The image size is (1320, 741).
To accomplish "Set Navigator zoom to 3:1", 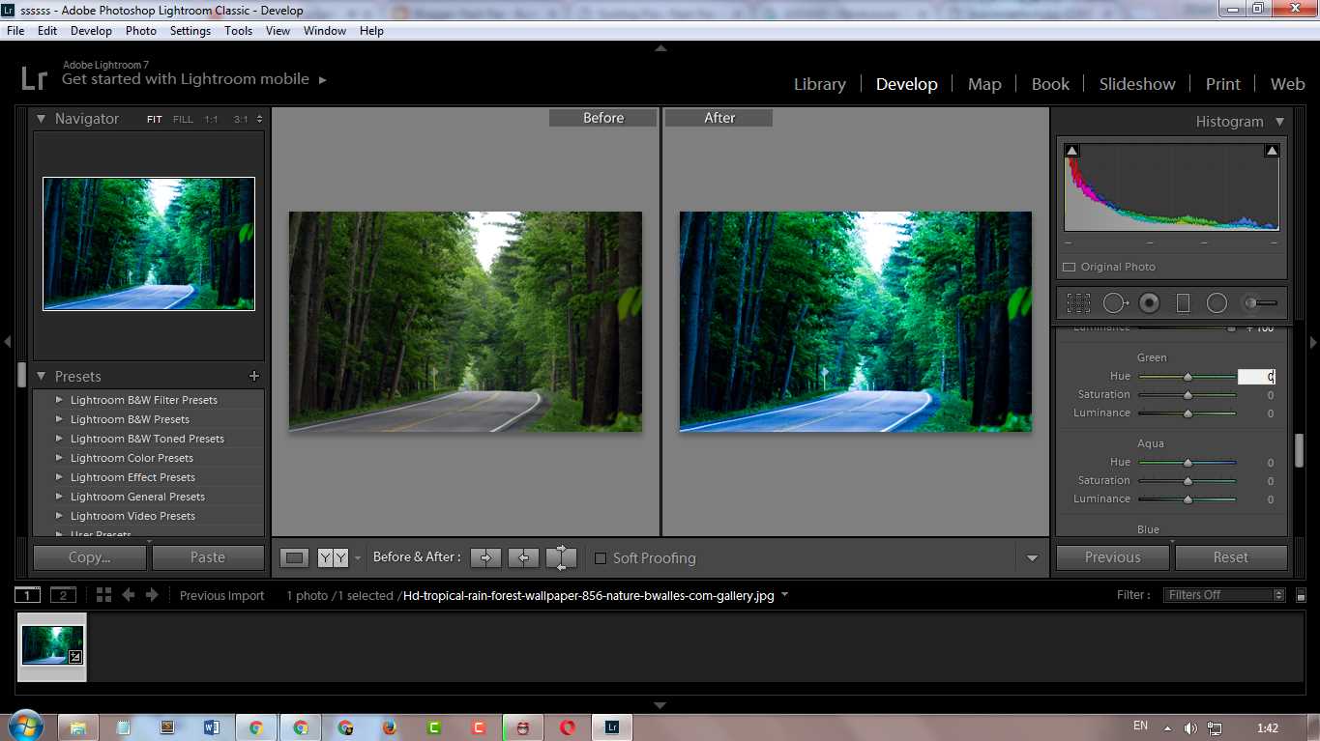I will click(240, 120).
